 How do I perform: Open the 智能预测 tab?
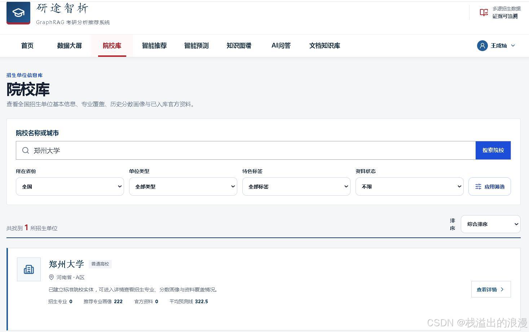[x=197, y=46]
